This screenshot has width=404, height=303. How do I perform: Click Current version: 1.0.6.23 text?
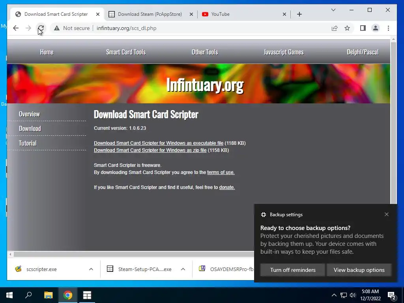click(x=120, y=128)
